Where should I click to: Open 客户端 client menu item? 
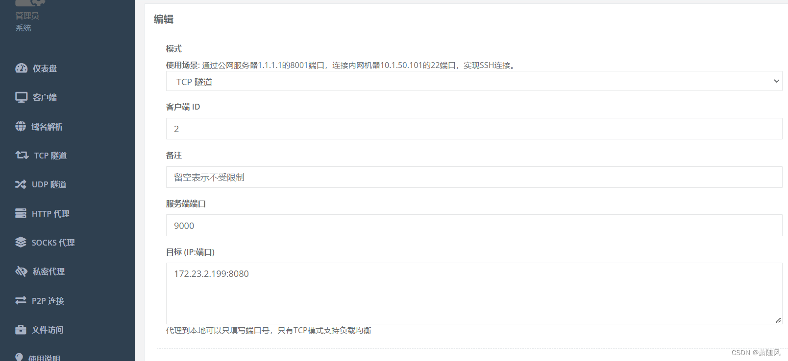coord(45,97)
